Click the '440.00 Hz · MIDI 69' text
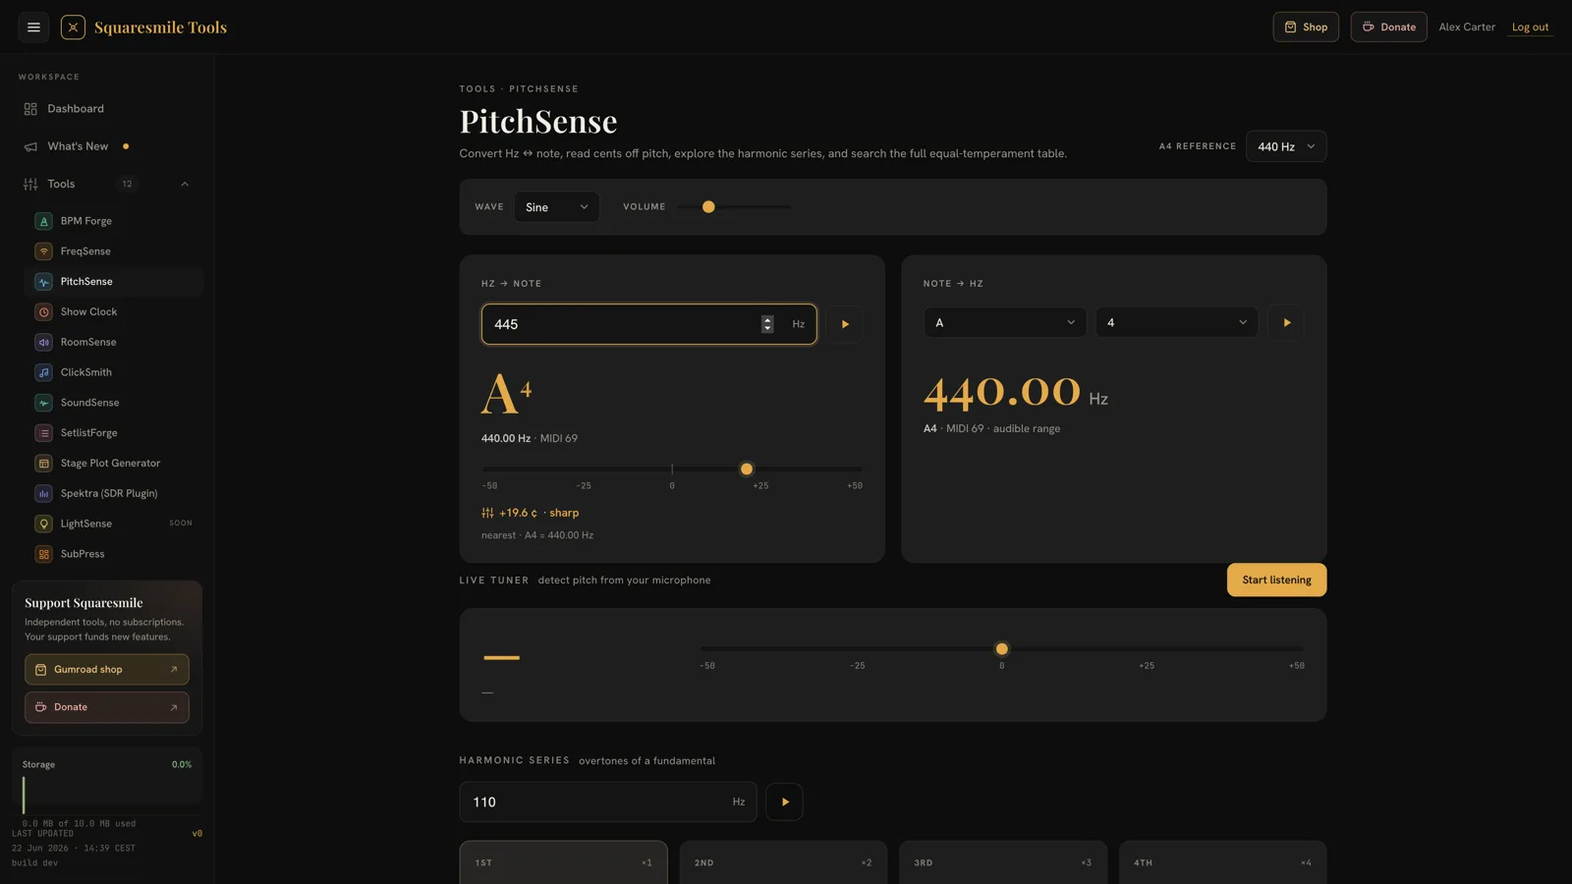 [530, 438]
